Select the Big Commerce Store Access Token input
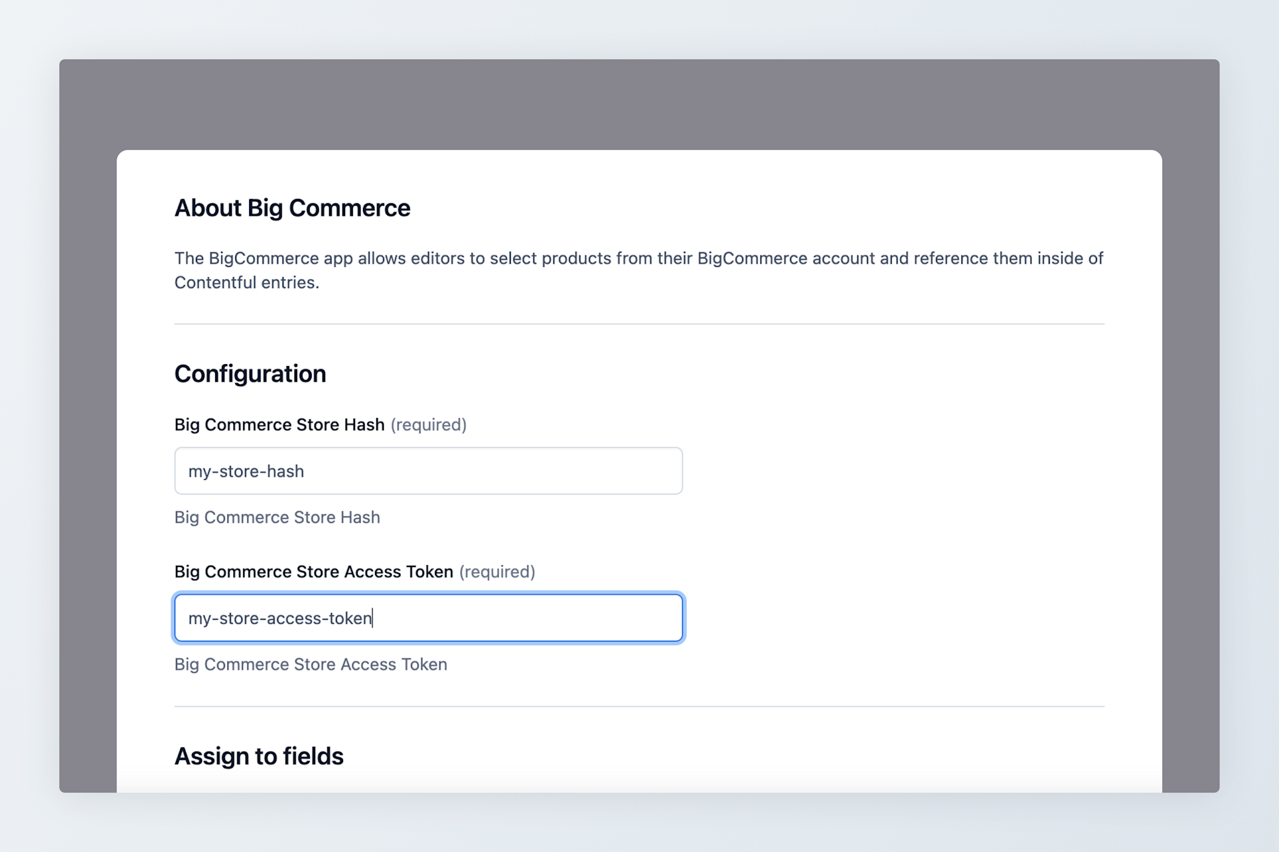1279x852 pixels. coord(428,618)
